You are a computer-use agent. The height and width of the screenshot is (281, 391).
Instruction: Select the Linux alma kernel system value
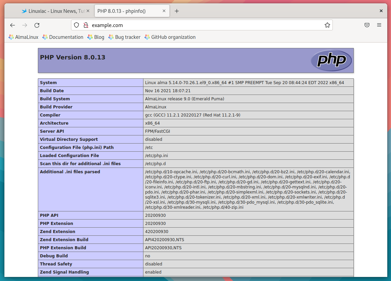pos(244,83)
